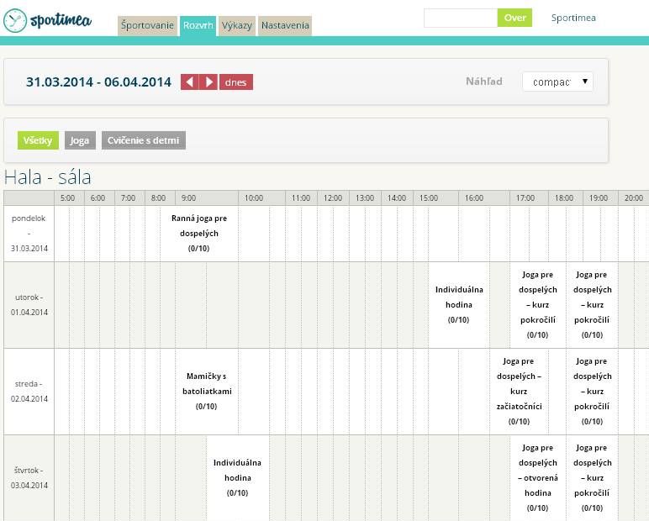Toggle the Všetky filter

pos(38,140)
